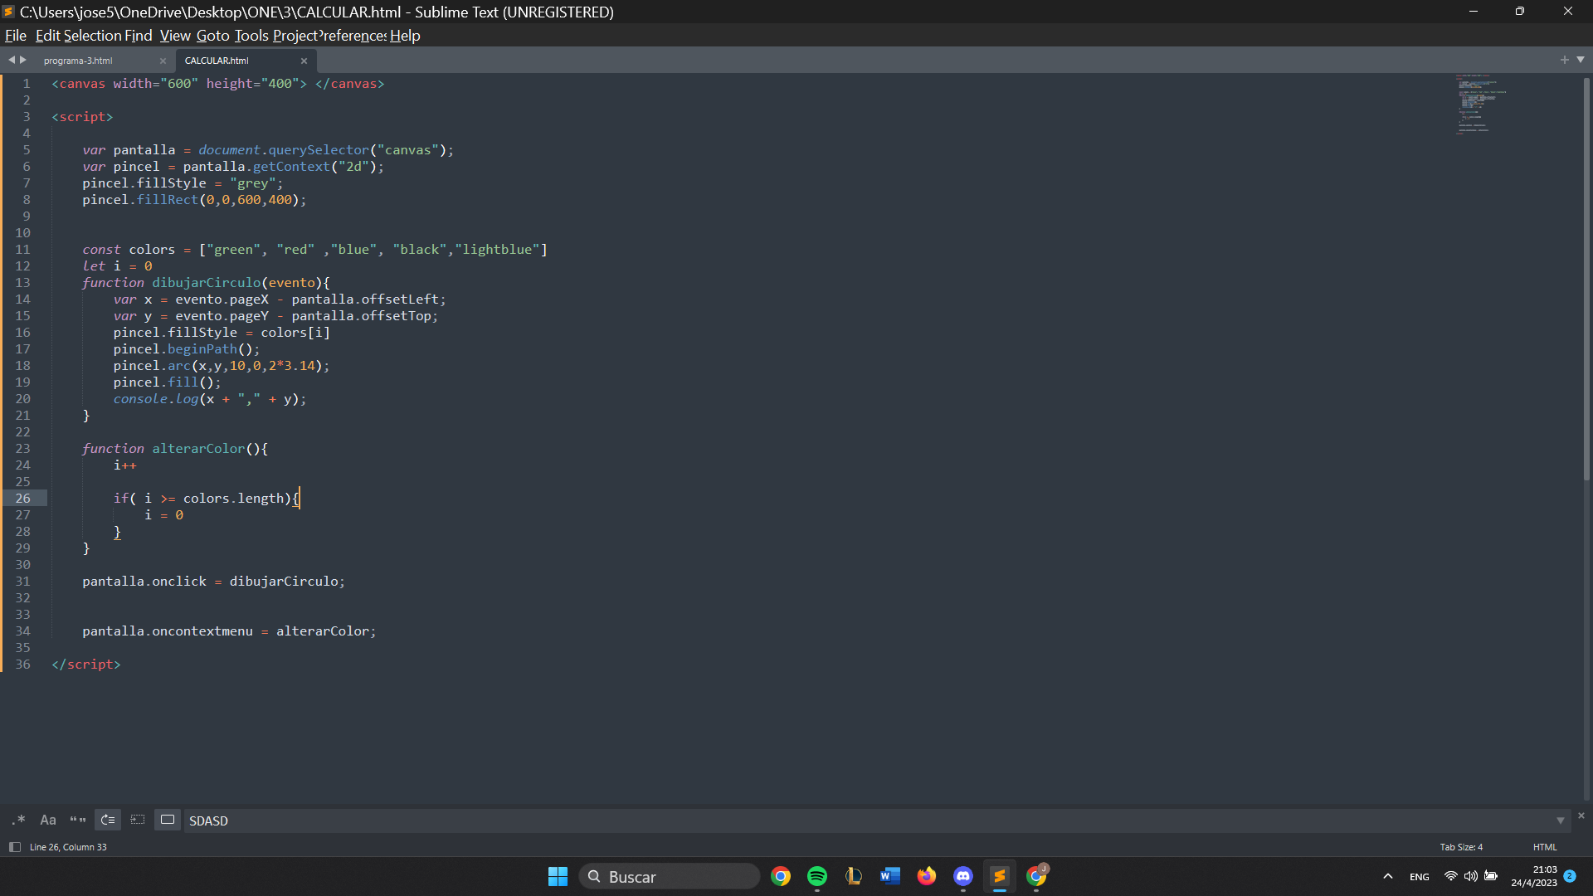The height and width of the screenshot is (896, 1593).
Task: Show hidden system tray icons
Action: coord(1388,876)
